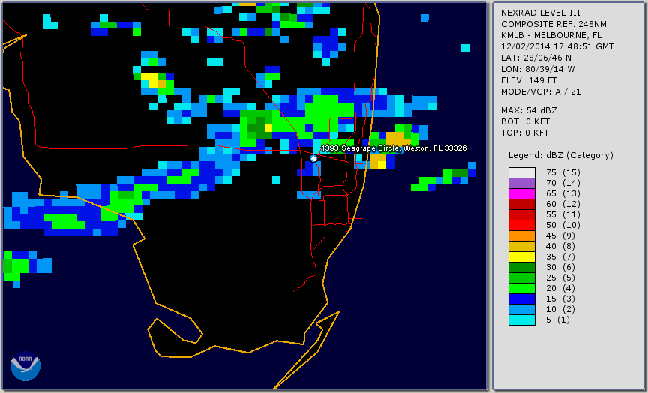Screen dimensions: 648x393
Task: Click the LON: 80/39/14 W text
Action: (x=538, y=69)
